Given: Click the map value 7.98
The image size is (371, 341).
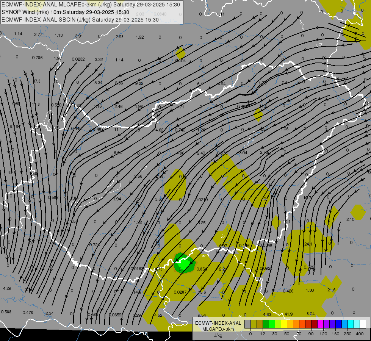Looking at the screenshot, I should pos(15,103).
